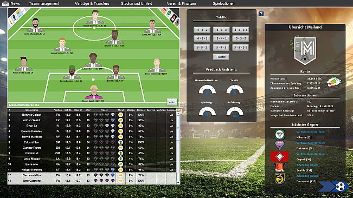Screen dimensions: 353x198
Task: Select the striker (ST) player figure on pitch
Action: click(x=95, y=17)
